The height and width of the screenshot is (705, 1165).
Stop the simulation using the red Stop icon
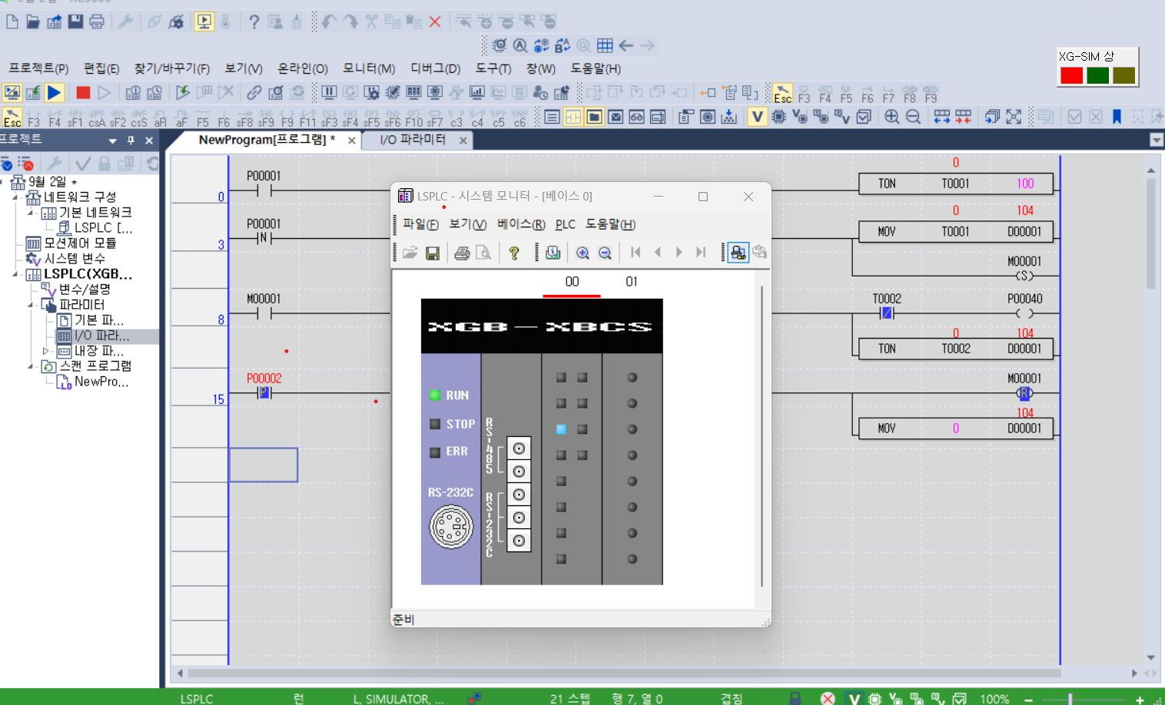coord(83,92)
